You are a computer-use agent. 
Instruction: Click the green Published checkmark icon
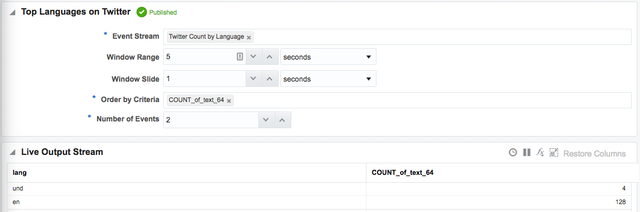[x=141, y=12]
